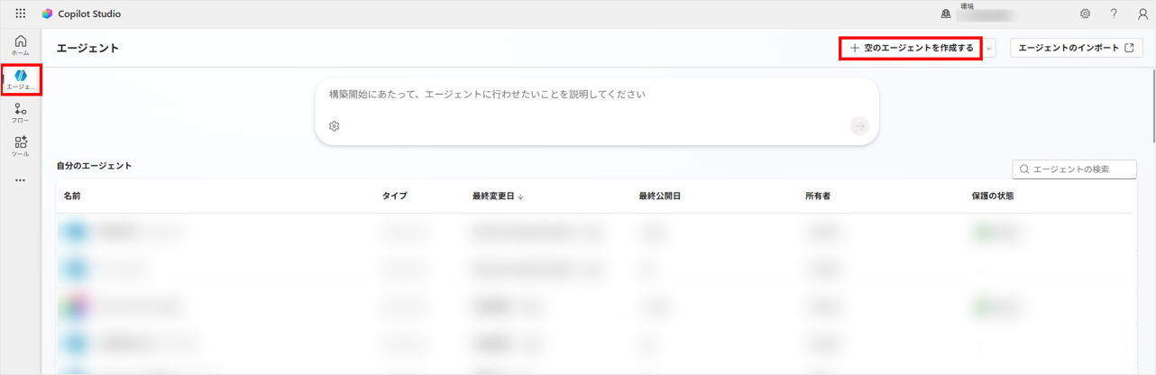Viewport: 1156px width, 375px height.
Task: Click エージェントのインポート button
Action: [x=1076, y=49]
